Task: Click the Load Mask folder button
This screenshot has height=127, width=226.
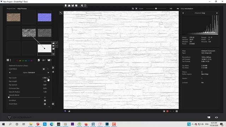Action: click(44, 69)
